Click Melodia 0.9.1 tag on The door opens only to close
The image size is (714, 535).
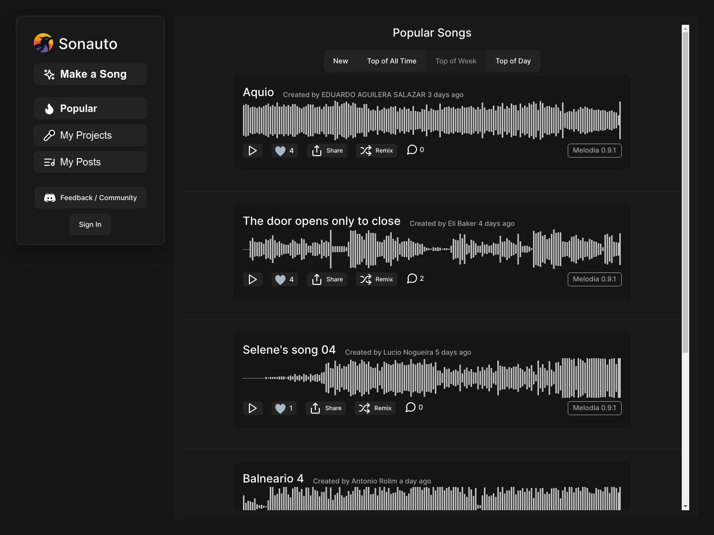coord(595,279)
